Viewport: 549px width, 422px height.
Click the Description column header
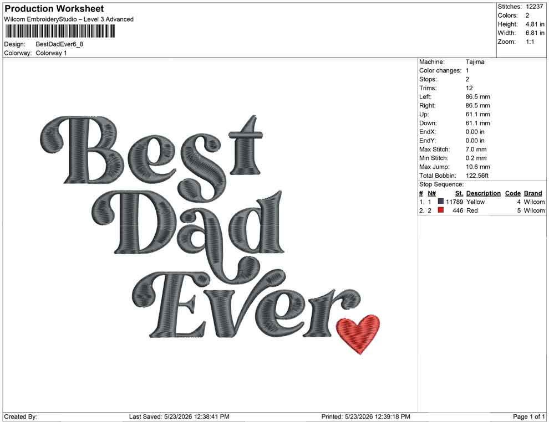(483, 193)
